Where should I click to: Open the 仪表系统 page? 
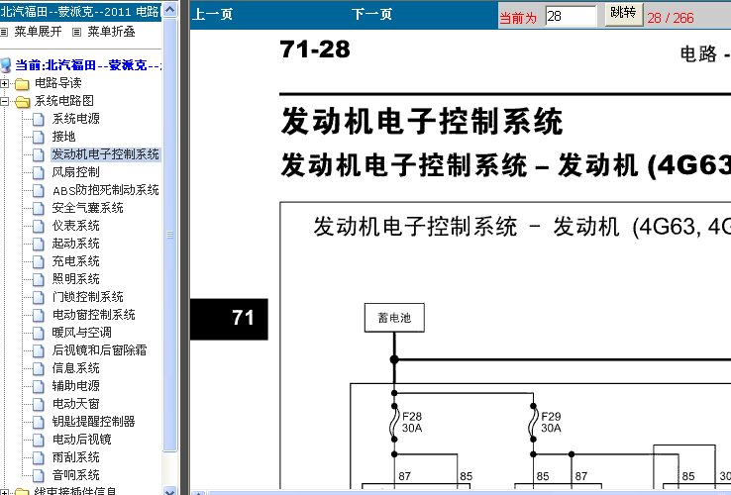pyautogui.click(x=75, y=226)
